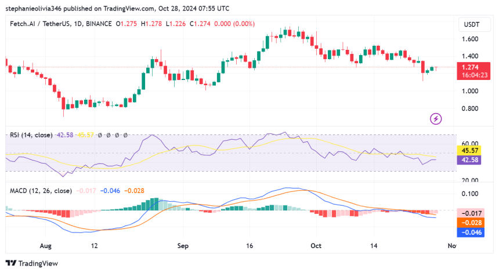Viewport: 499px width, 273px height.
Task: Click the pink -0.017 MACD histogram tag
Action: click(x=471, y=213)
